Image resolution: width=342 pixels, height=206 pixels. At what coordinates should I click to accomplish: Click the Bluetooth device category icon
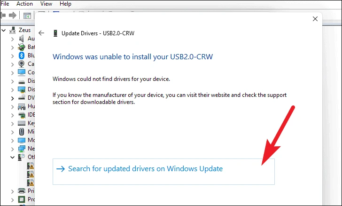[22, 55]
